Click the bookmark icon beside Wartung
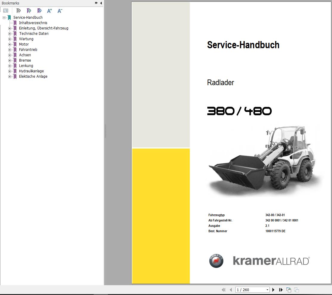The width and height of the screenshot is (332, 295). 15,39
